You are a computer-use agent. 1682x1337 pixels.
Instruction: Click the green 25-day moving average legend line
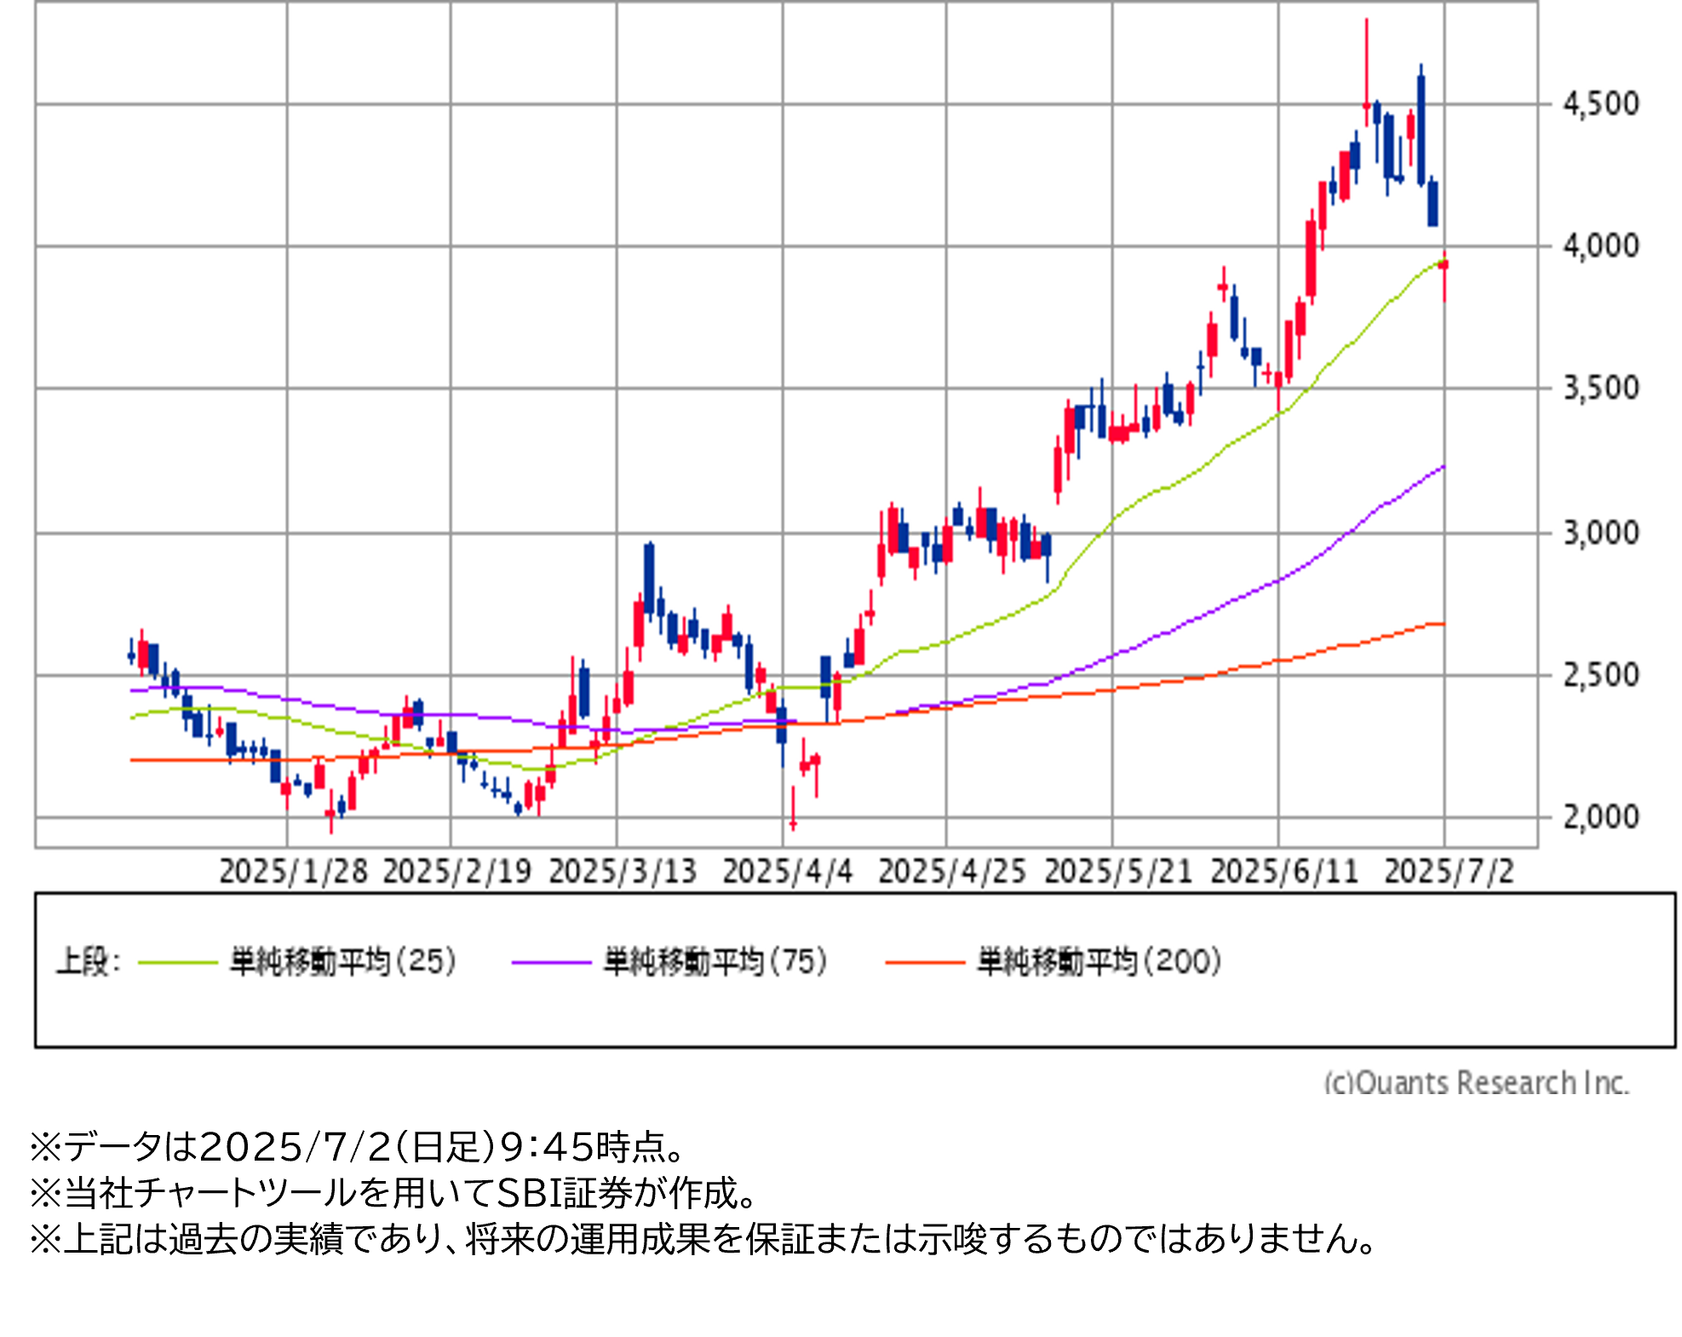coord(177,963)
